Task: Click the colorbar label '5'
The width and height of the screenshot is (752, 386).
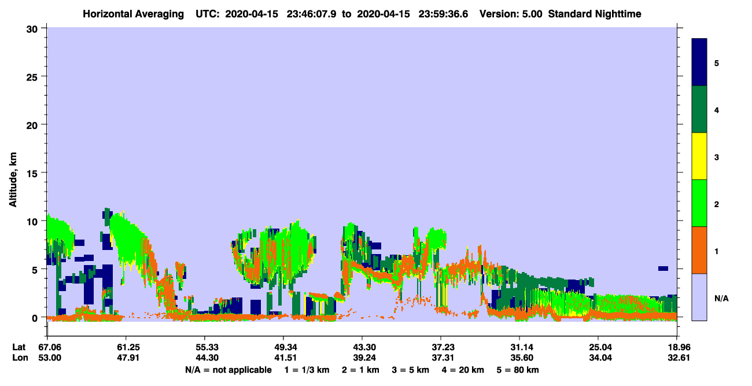Action: (716, 63)
